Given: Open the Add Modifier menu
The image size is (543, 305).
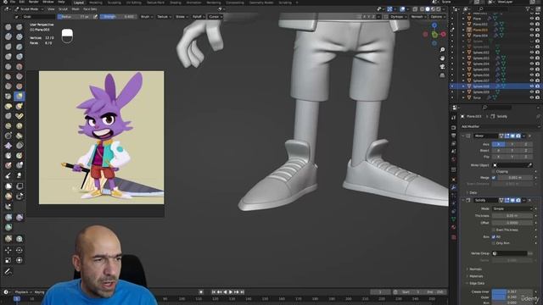Looking at the screenshot, I should click(x=501, y=126).
